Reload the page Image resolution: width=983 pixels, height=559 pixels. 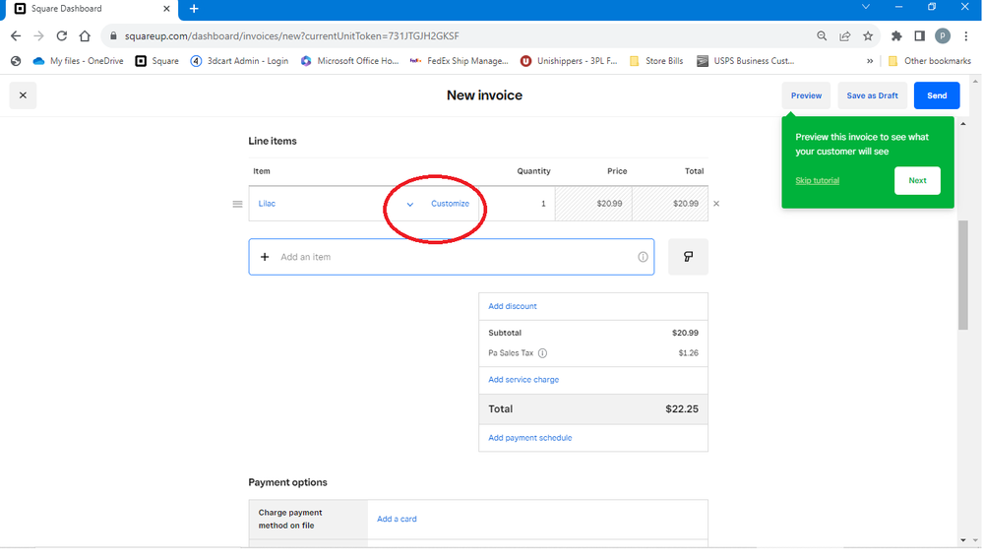click(62, 35)
